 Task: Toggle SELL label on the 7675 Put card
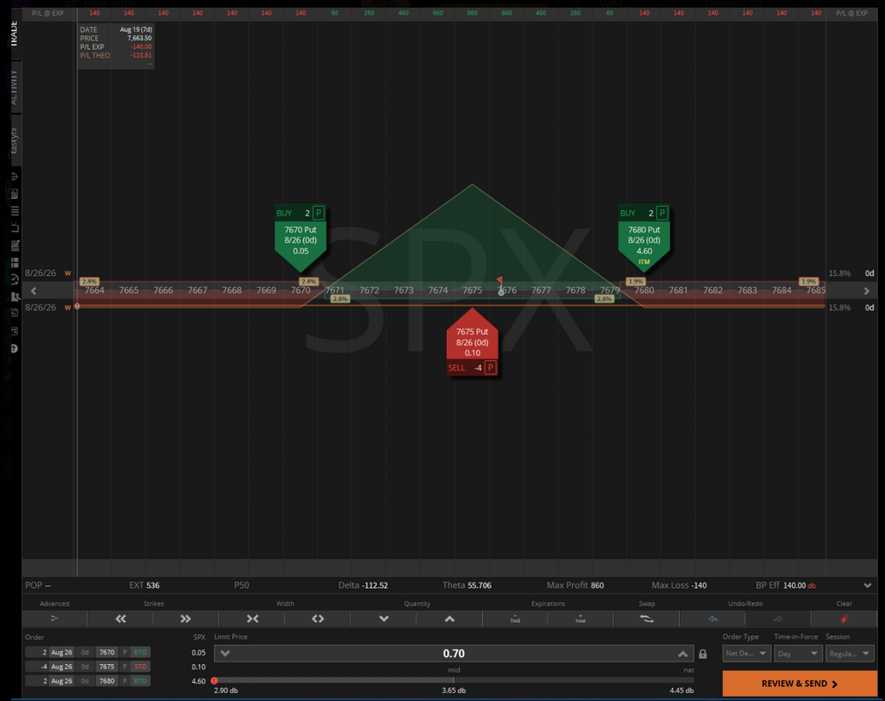tap(457, 367)
